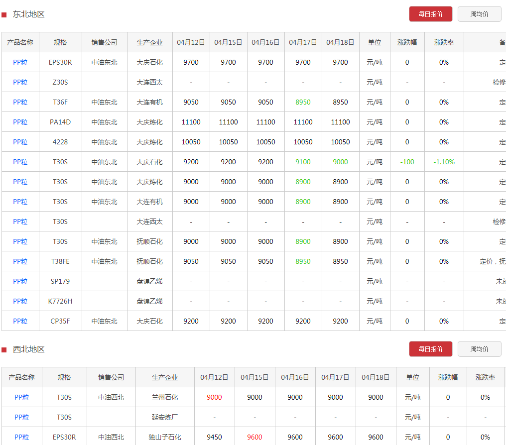The height and width of the screenshot is (445, 506).
Task: Select 10050 under 04月18日 in 4228 row
Action: pos(341,142)
